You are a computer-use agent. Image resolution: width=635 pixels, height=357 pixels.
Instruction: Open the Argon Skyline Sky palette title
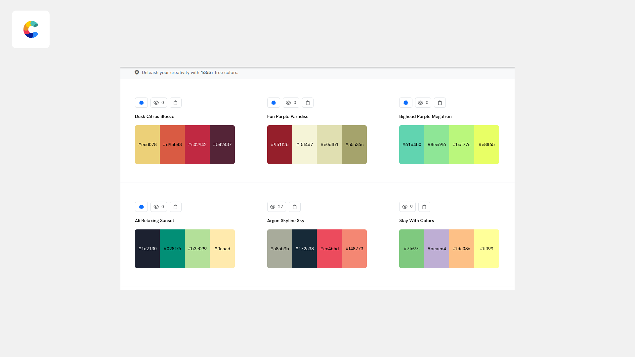click(x=286, y=220)
